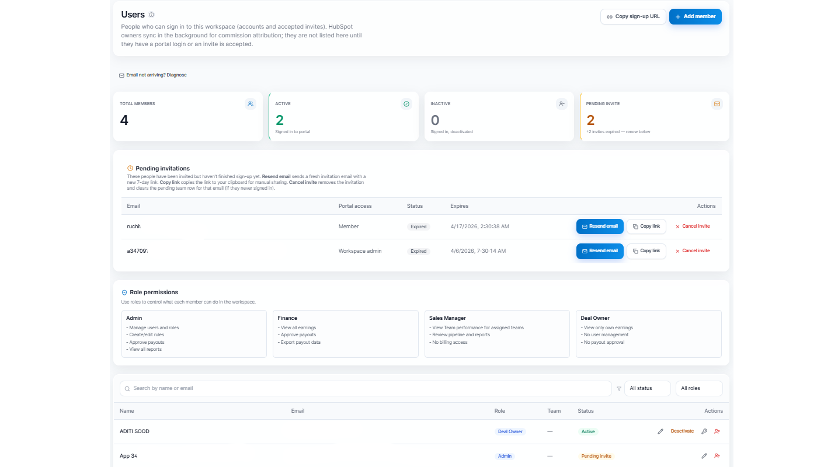The height and width of the screenshot is (467, 831).
Task: Click the Name column header
Action: pyautogui.click(x=127, y=411)
